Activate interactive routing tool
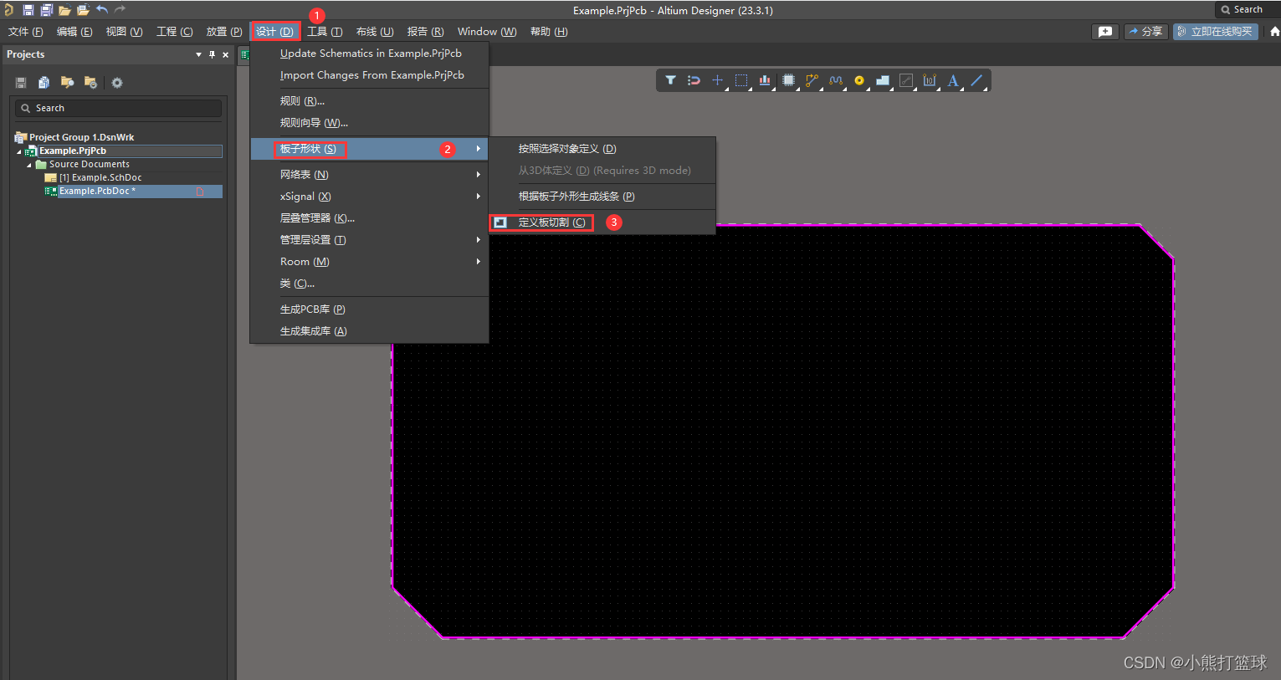This screenshot has width=1281, height=680. 812,80
